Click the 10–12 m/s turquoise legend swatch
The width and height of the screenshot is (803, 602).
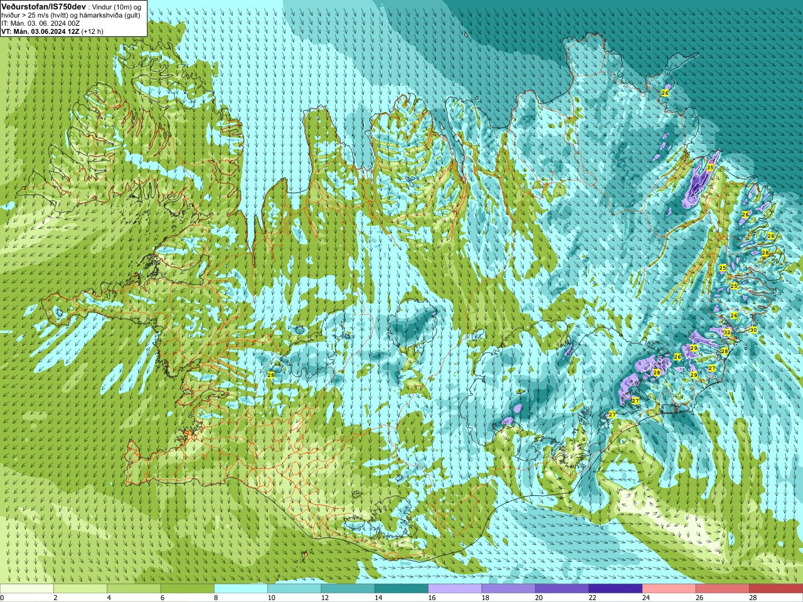pyautogui.click(x=294, y=588)
